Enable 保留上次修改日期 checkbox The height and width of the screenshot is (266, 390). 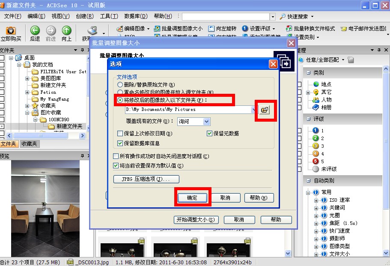coord(120,134)
